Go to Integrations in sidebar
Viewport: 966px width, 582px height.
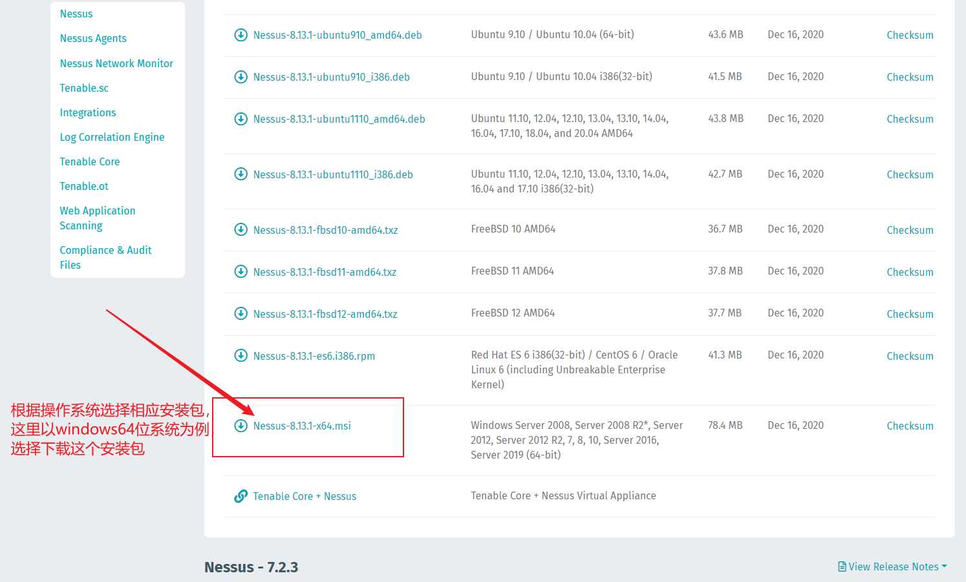coord(88,112)
